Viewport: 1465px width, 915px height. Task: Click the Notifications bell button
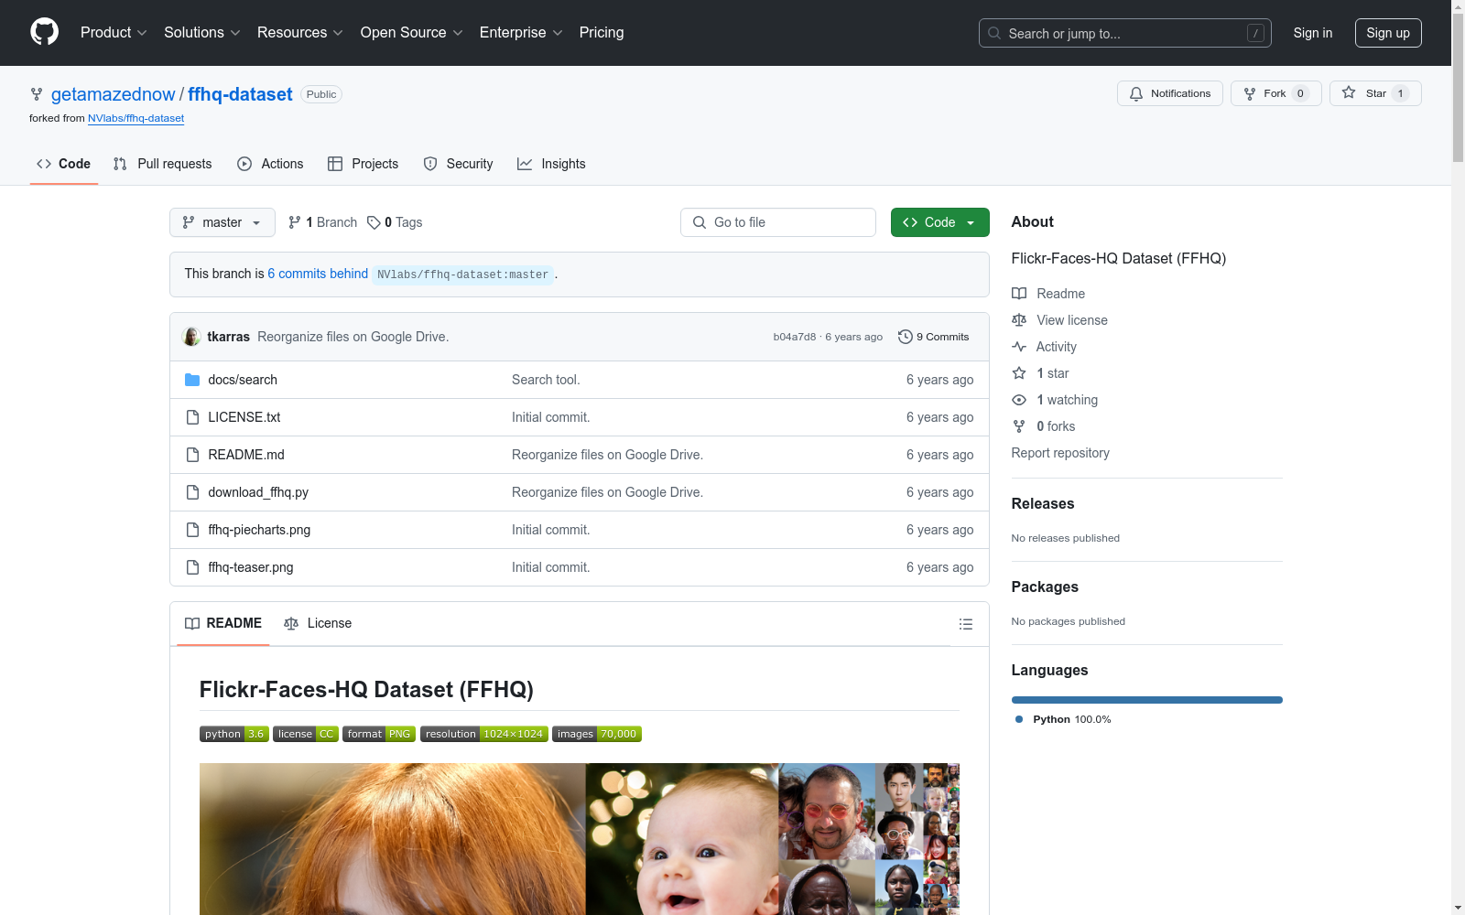[x=1169, y=93]
